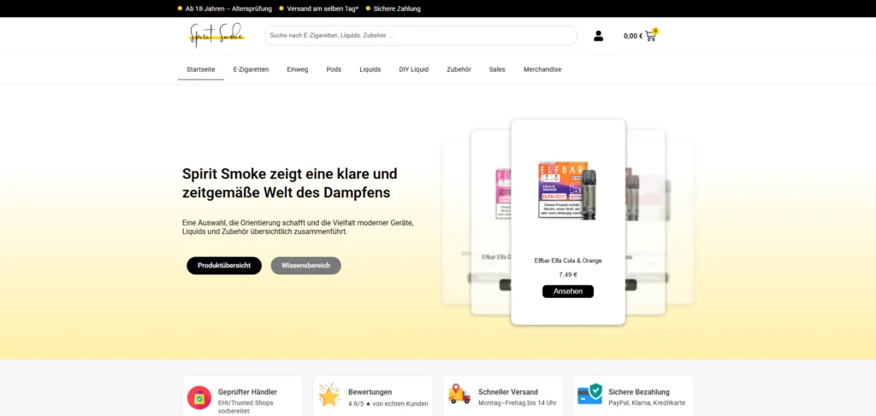Select the right carousel card behind
876x416 pixels.
coord(645,223)
